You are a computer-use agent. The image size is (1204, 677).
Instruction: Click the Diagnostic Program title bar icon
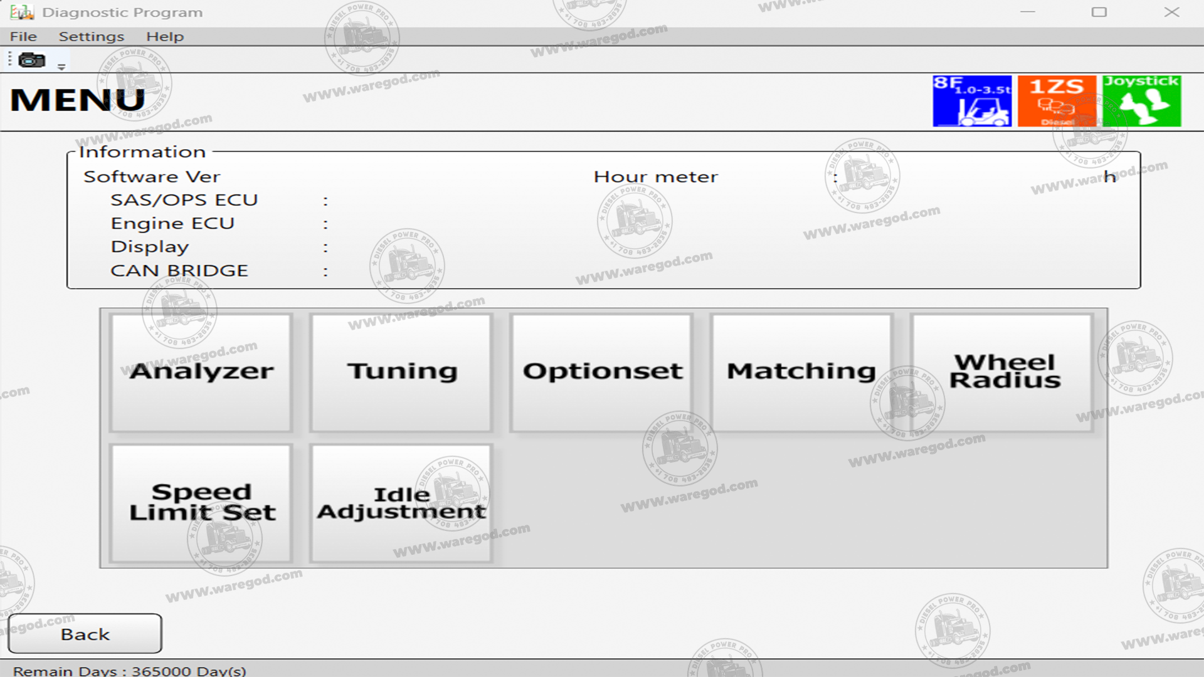coord(21,12)
